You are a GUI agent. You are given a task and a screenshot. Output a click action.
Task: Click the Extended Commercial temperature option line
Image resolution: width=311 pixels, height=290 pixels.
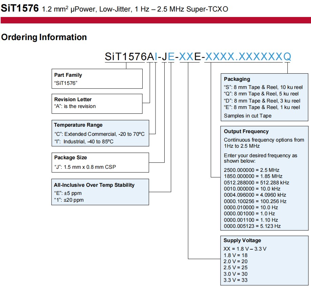[99, 134]
